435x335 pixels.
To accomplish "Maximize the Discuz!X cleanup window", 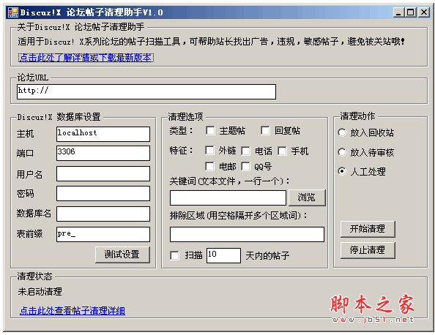I will pyautogui.click(x=411, y=12).
